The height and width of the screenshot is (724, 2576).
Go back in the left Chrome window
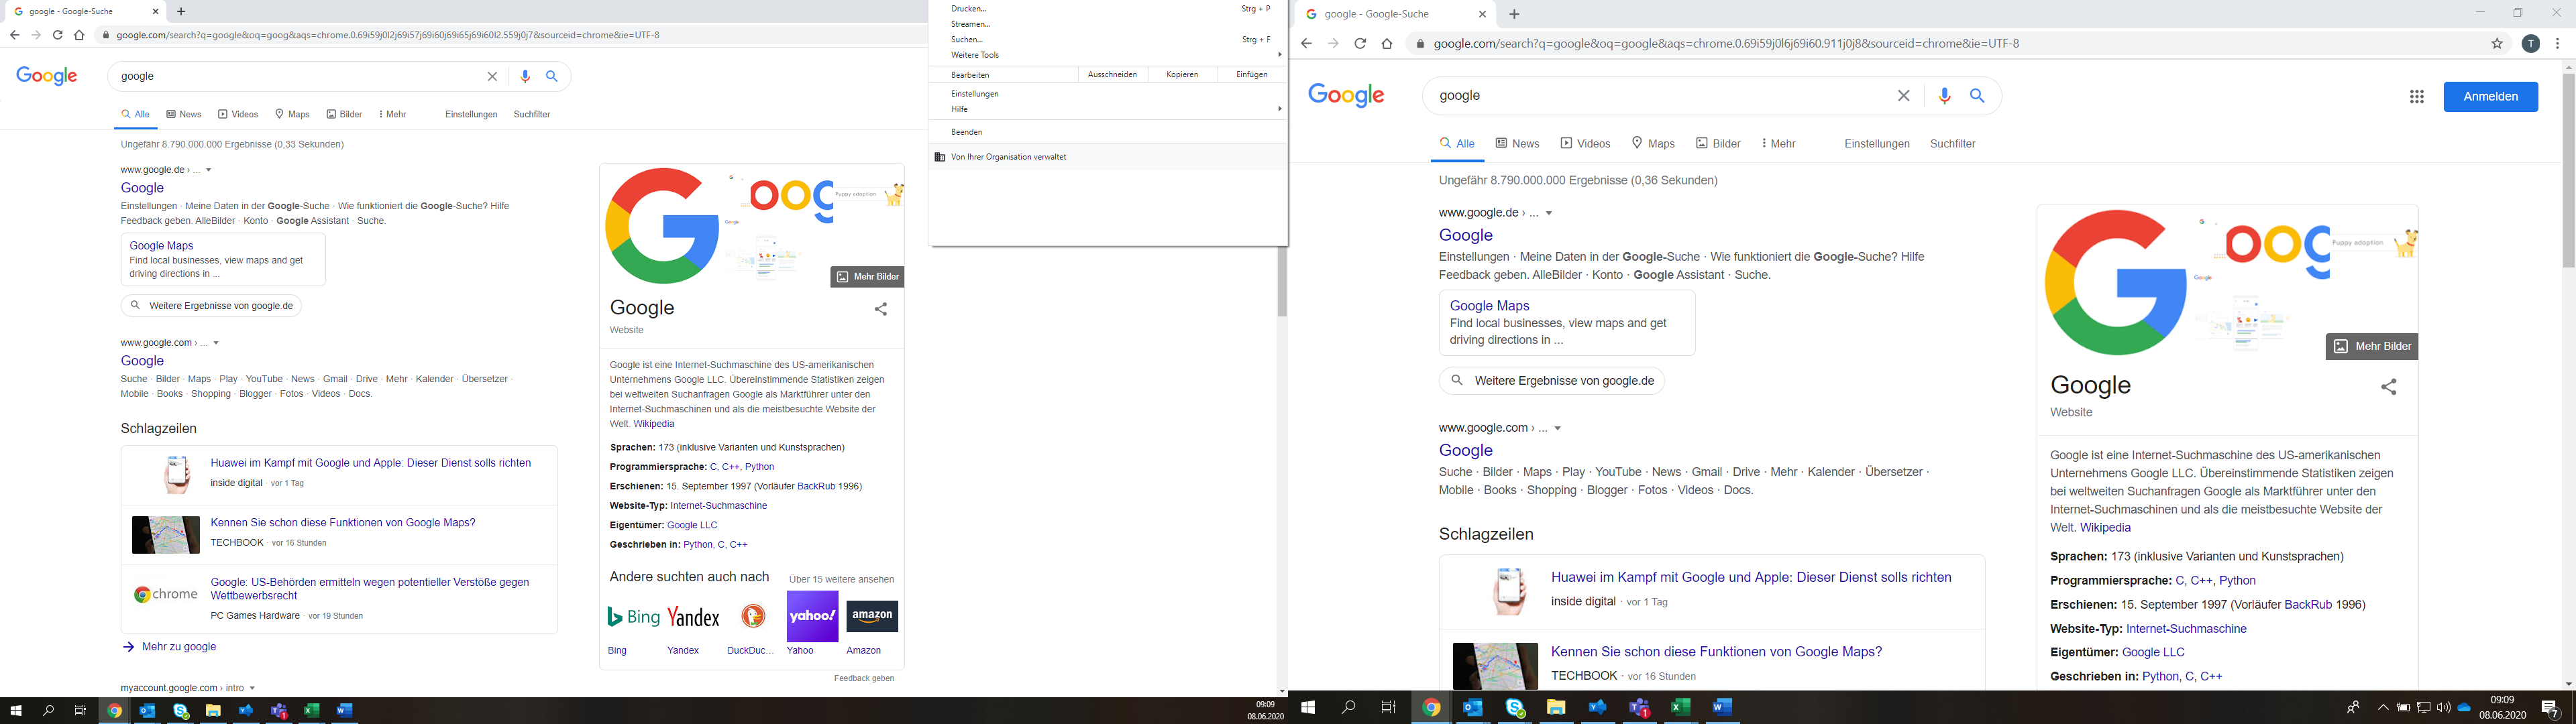(14, 35)
